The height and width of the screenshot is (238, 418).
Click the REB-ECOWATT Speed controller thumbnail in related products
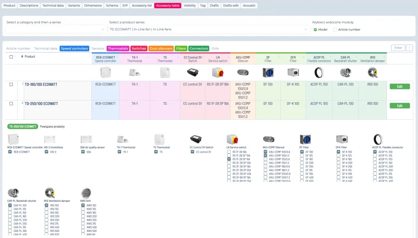tap(13, 139)
